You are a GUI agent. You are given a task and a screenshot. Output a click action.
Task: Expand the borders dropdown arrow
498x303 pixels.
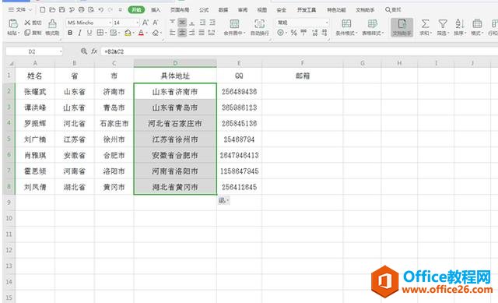tap(106, 33)
